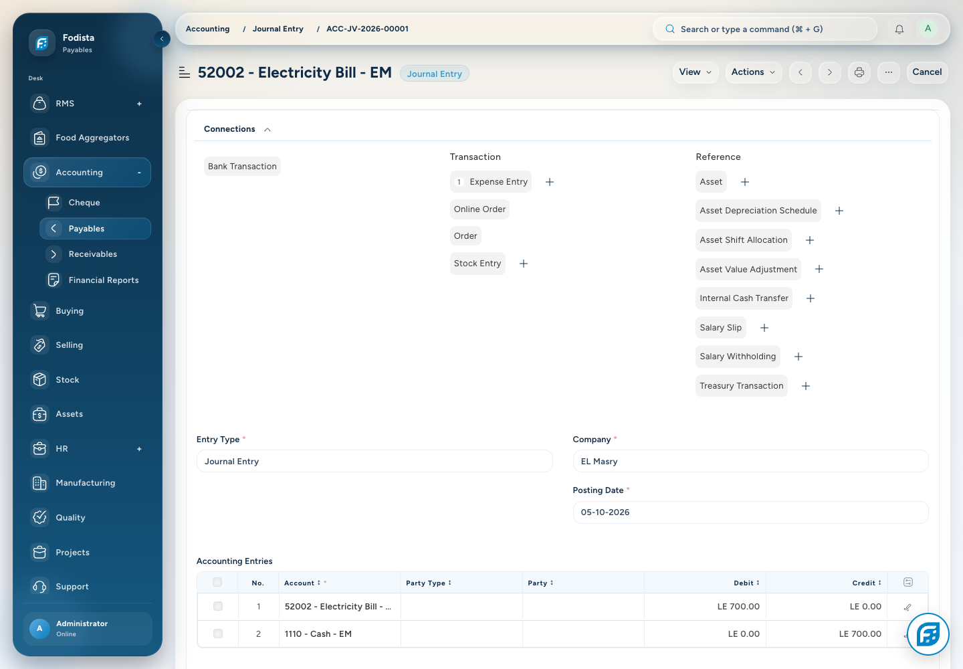
Task: Click the Fodista logo in sidebar
Action: (x=42, y=43)
